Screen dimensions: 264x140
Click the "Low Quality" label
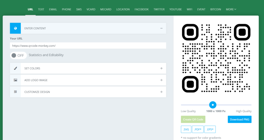pyautogui.click(x=188, y=111)
